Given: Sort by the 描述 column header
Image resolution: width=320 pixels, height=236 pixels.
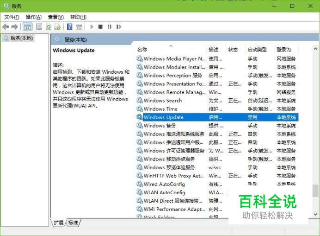Looking at the screenshot, I should [216, 49].
